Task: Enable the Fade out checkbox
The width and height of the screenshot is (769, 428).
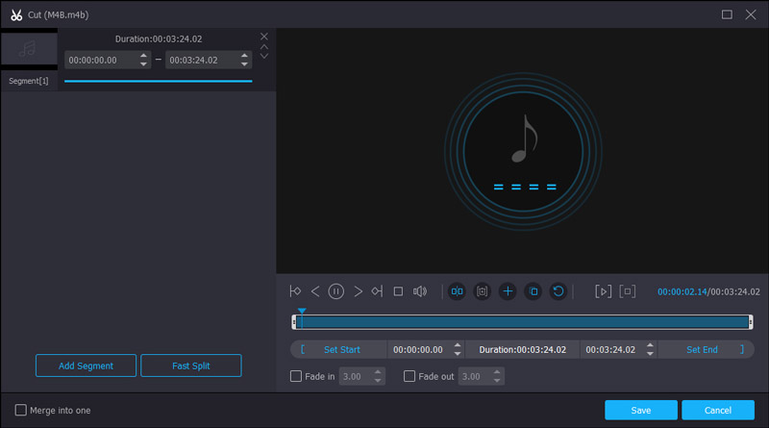Action: (409, 376)
